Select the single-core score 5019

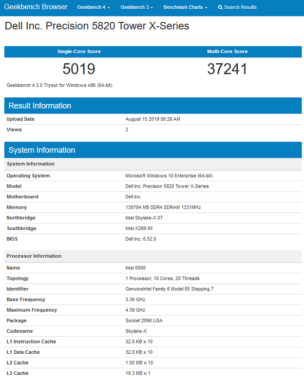click(x=79, y=69)
